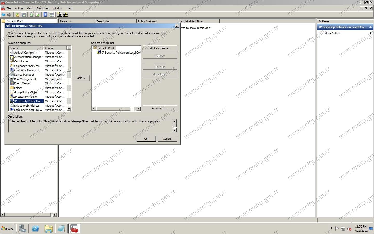This screenshot has width=374, height=234.
Task: Click Last Modified Time column header
Action: click(199, 21)
